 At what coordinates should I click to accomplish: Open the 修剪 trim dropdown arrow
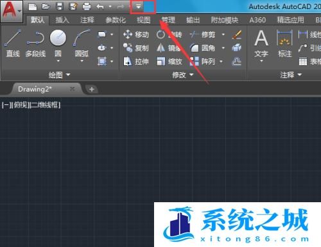[223, 35]
